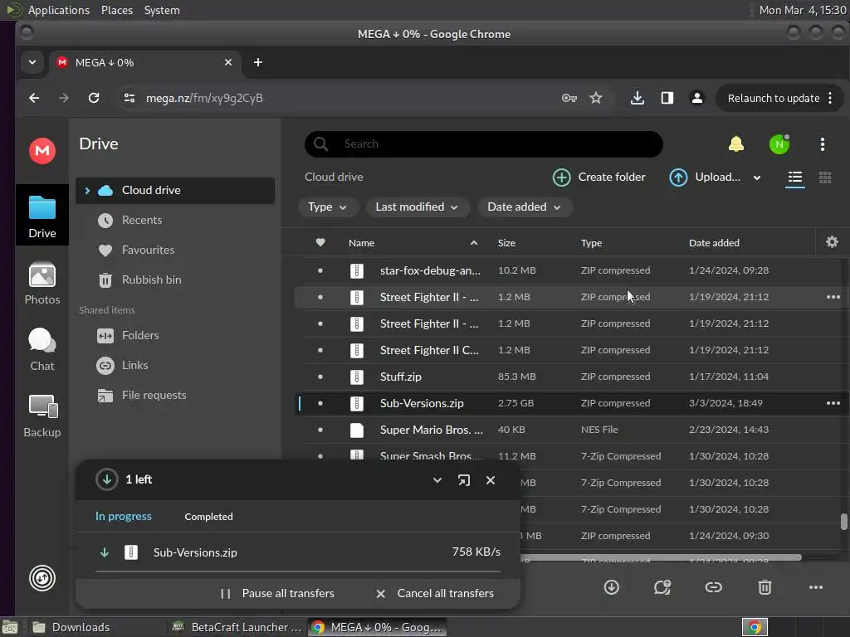
Task: Open the System menu
Action: pos(162,10)
